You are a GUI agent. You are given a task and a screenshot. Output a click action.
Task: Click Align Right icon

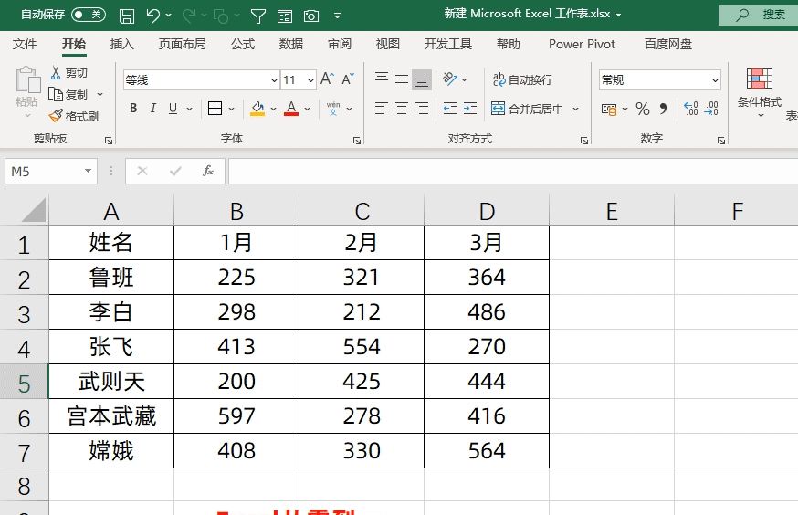pyautogui.click(x=422, y=109)
